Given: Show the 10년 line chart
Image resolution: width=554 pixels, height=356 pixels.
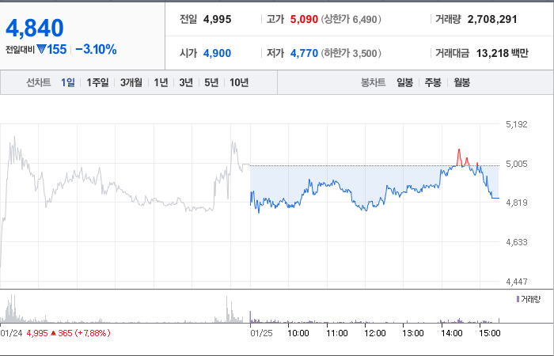Looking at the screenshot, I should pos(239,82).
